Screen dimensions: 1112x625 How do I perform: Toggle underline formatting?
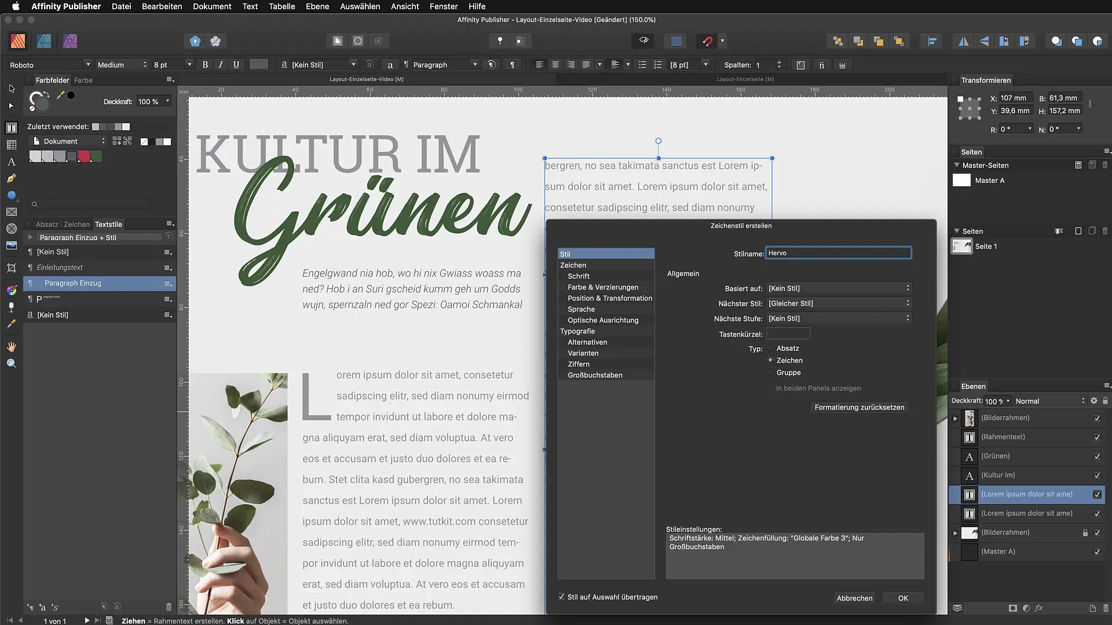pyautogui.click(x=236, y=65)
